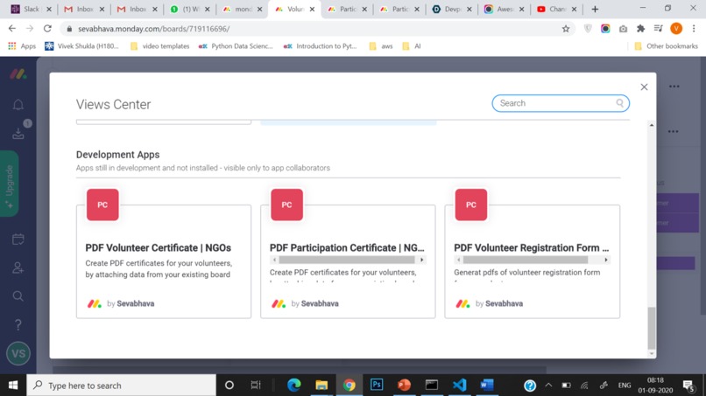Click right arrow of Registration Form title scrollbar
706x396 pixels.
[606, 260]
